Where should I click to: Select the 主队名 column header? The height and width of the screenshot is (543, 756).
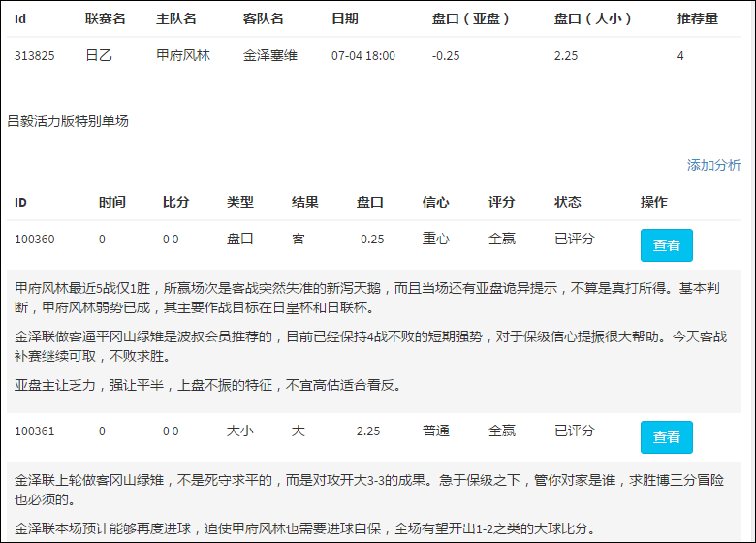click(x=176, y=18)
